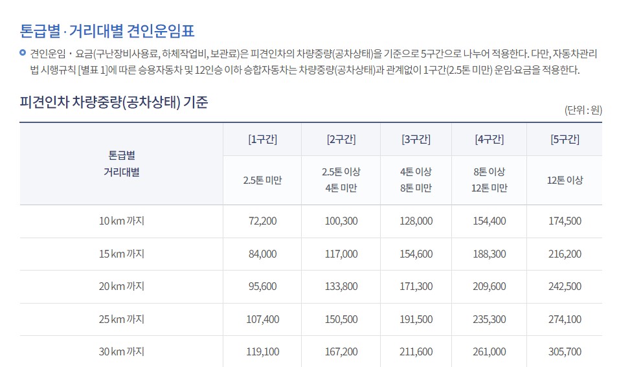Image resolution: width=619 pixels, height=367 pixels.
Task: Click the 171,300 fare cell
Action: tap(416, 287)
